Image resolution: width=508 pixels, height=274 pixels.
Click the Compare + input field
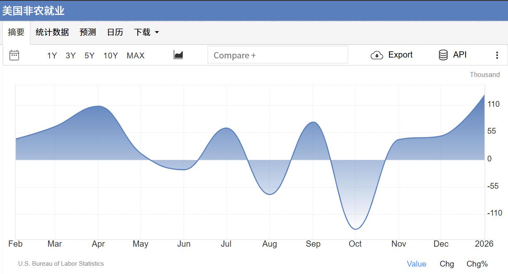coord(278,55)
